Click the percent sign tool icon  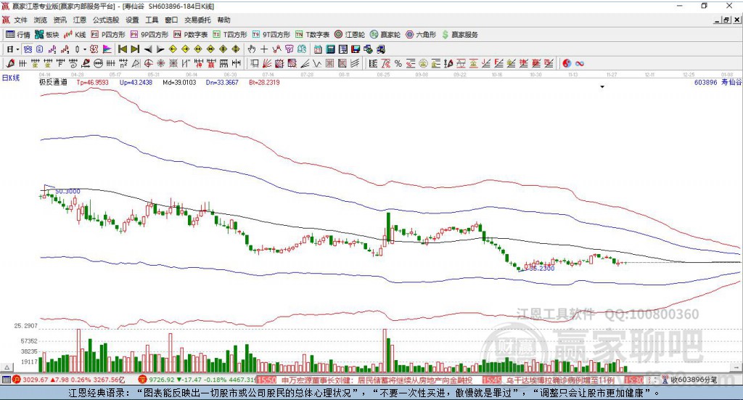pos(398,63)
